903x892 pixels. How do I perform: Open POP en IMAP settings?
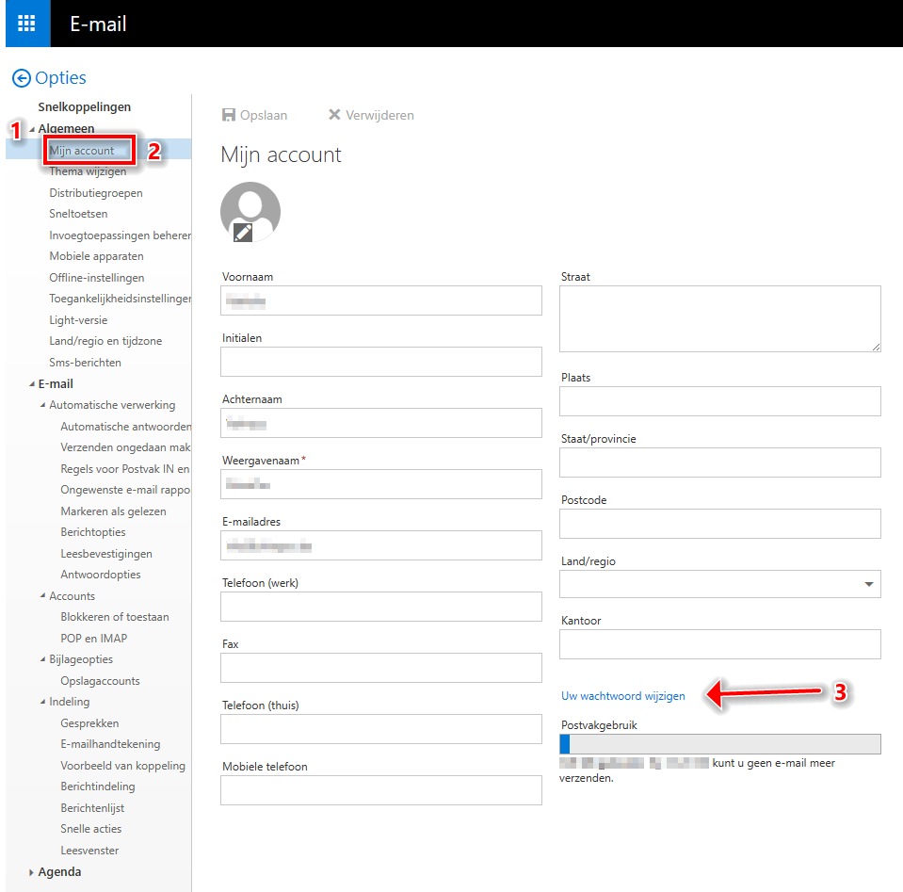(93, 639)
